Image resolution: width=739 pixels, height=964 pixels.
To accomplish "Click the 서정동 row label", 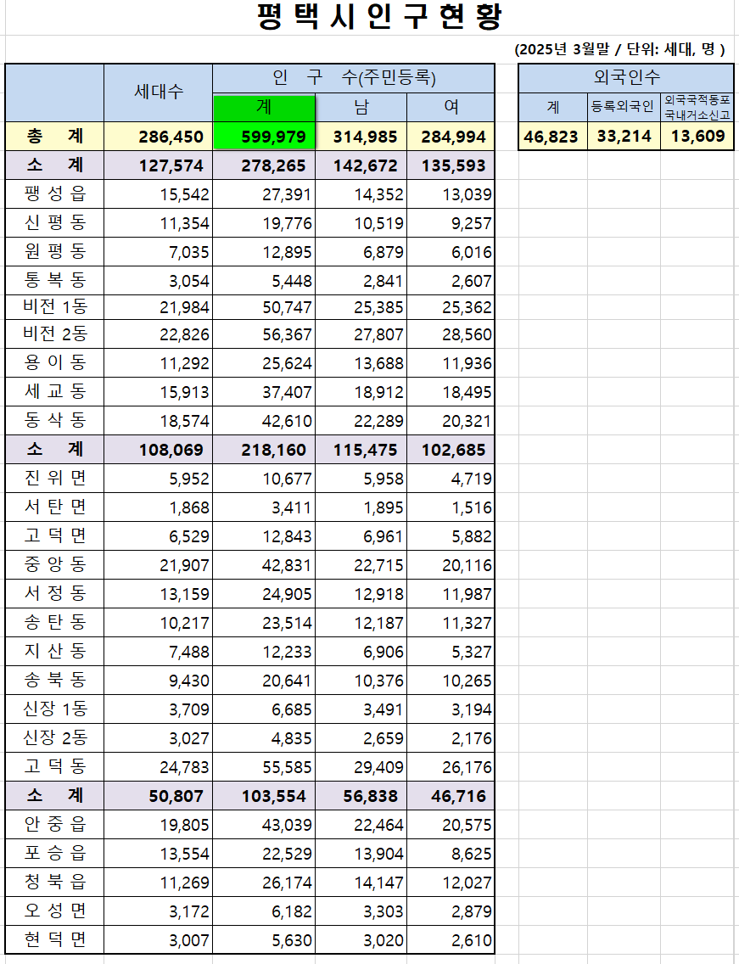I will 54,594.
